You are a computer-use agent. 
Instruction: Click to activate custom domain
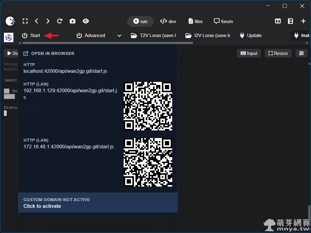(x=42, y=206)
